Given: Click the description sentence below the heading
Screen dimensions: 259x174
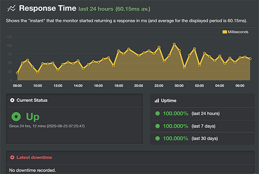Looking at the screenshot, I should [x=127, y=21].
